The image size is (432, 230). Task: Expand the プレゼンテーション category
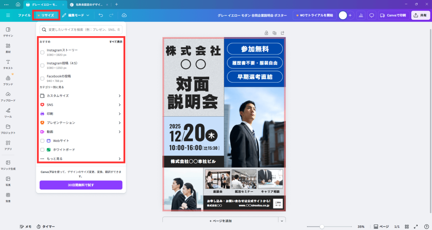coord(80,123)
